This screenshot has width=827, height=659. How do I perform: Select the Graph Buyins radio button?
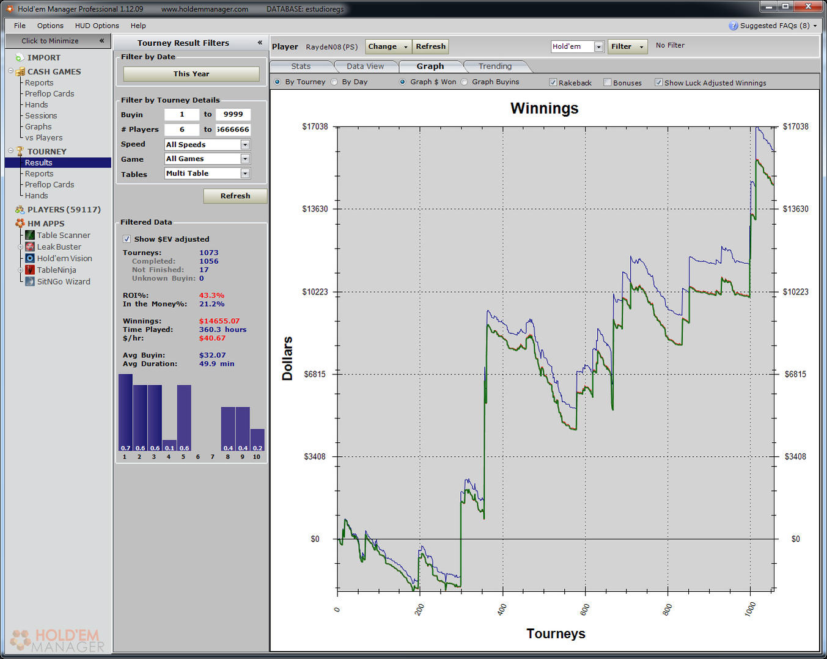[x=465, y=82]
